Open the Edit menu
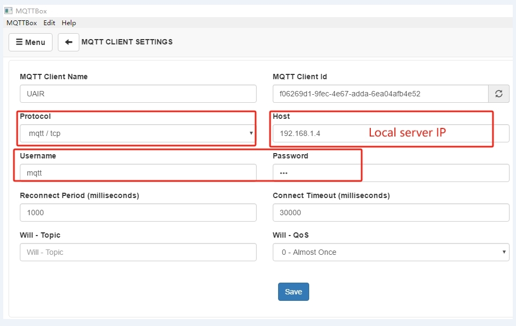Image resolution: width=516 pixels, height=326 pixels. tap(49, 23)
